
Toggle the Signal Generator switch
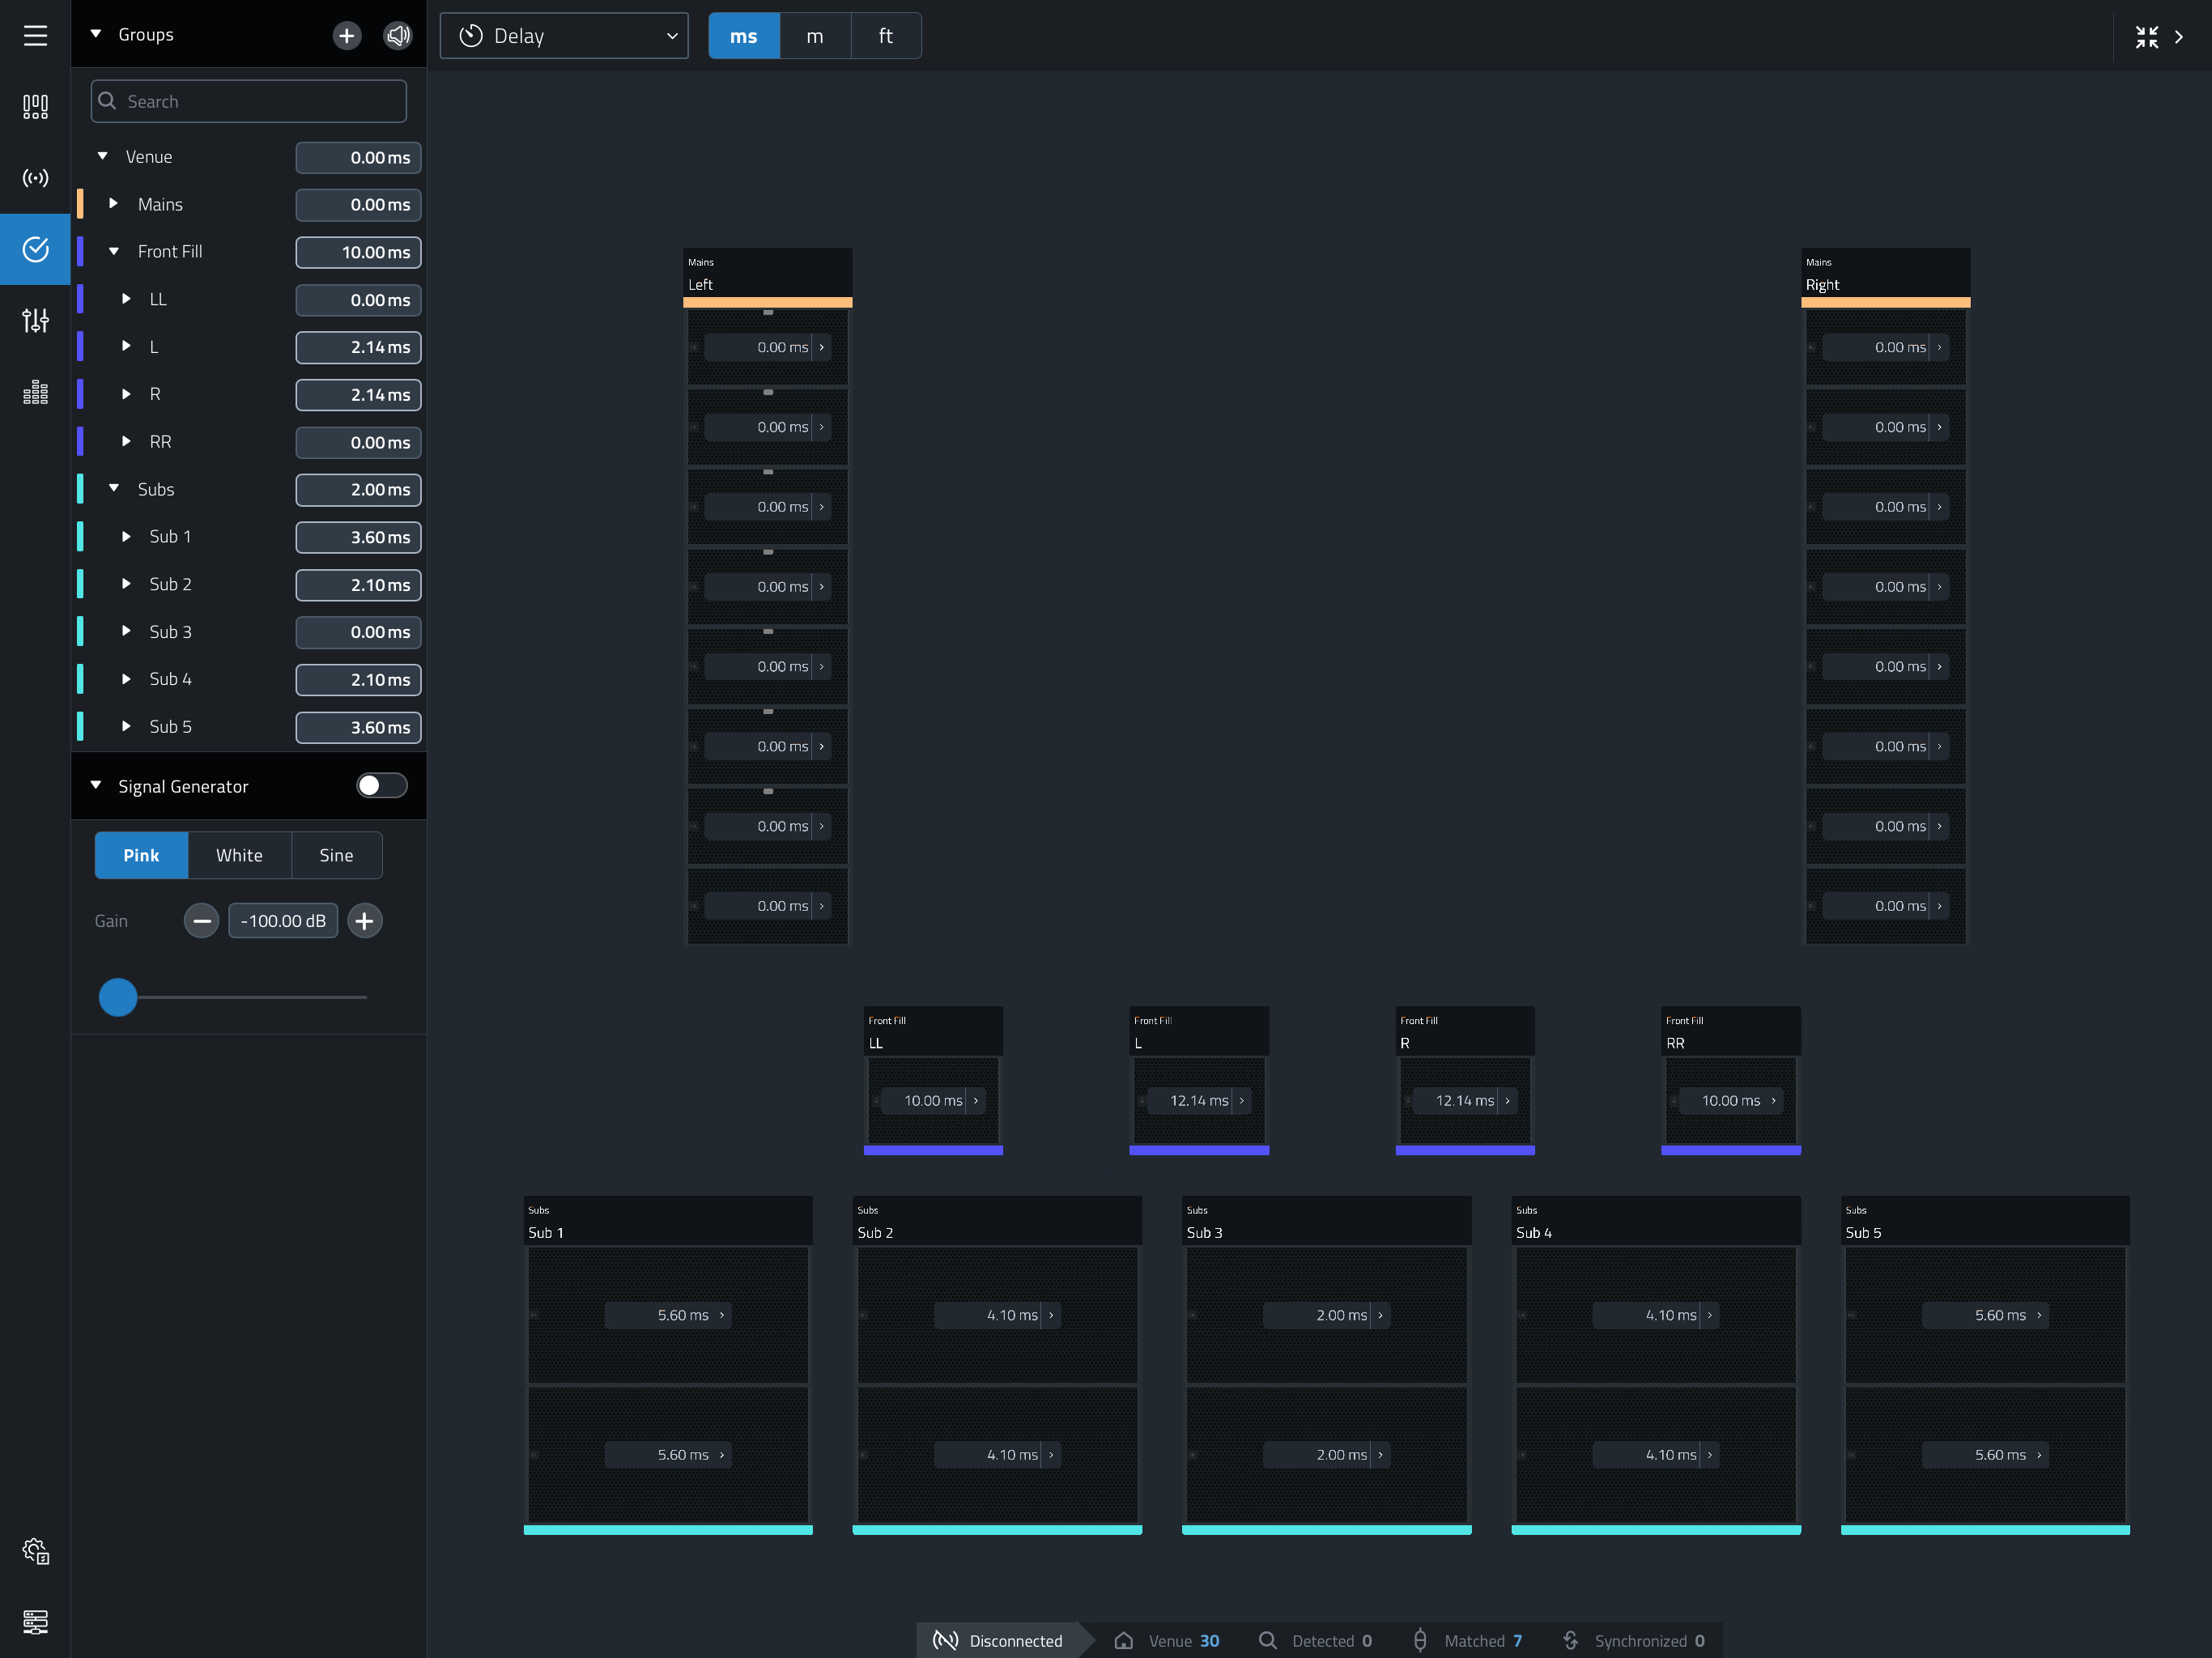382,785
